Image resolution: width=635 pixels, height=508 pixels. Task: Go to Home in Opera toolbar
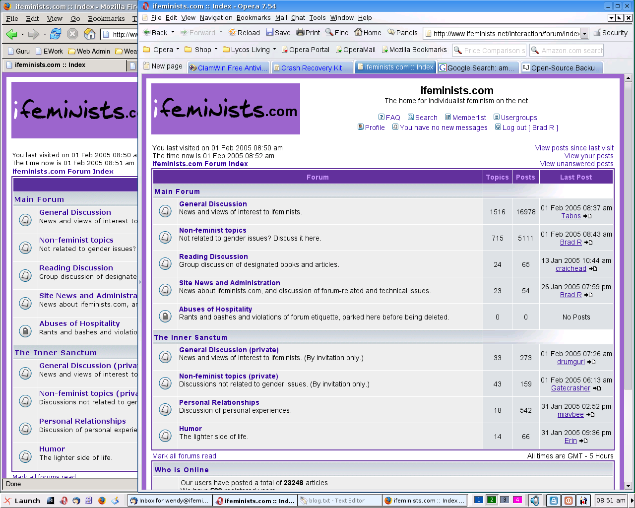pos(368,33)
